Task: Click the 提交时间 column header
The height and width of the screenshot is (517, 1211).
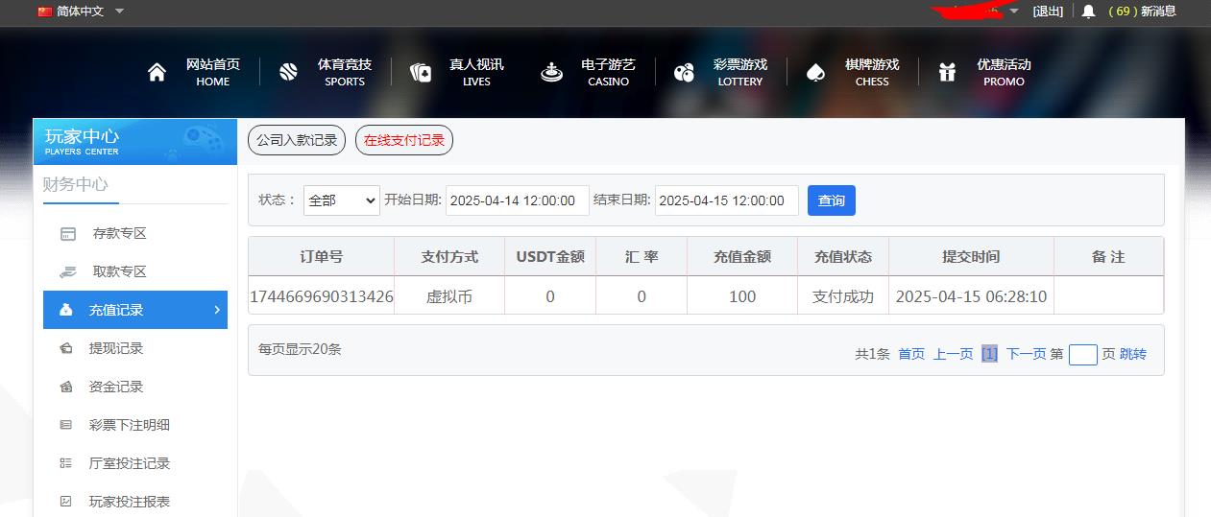Action: point(971,257)
